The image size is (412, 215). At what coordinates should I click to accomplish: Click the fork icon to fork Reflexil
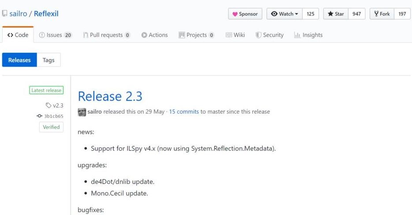tap(376, 14)
